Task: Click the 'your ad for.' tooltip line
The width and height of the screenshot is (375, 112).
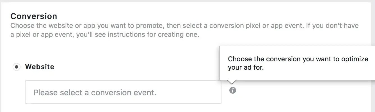Action: [246, 67]
